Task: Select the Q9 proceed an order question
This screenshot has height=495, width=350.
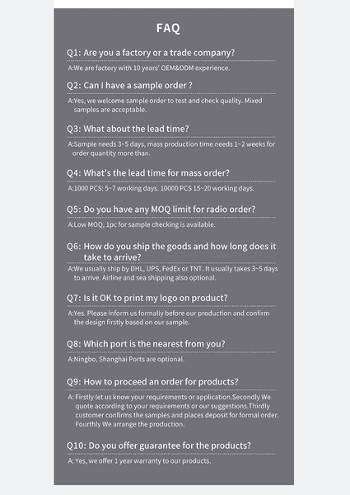Action: pos(152,382)
